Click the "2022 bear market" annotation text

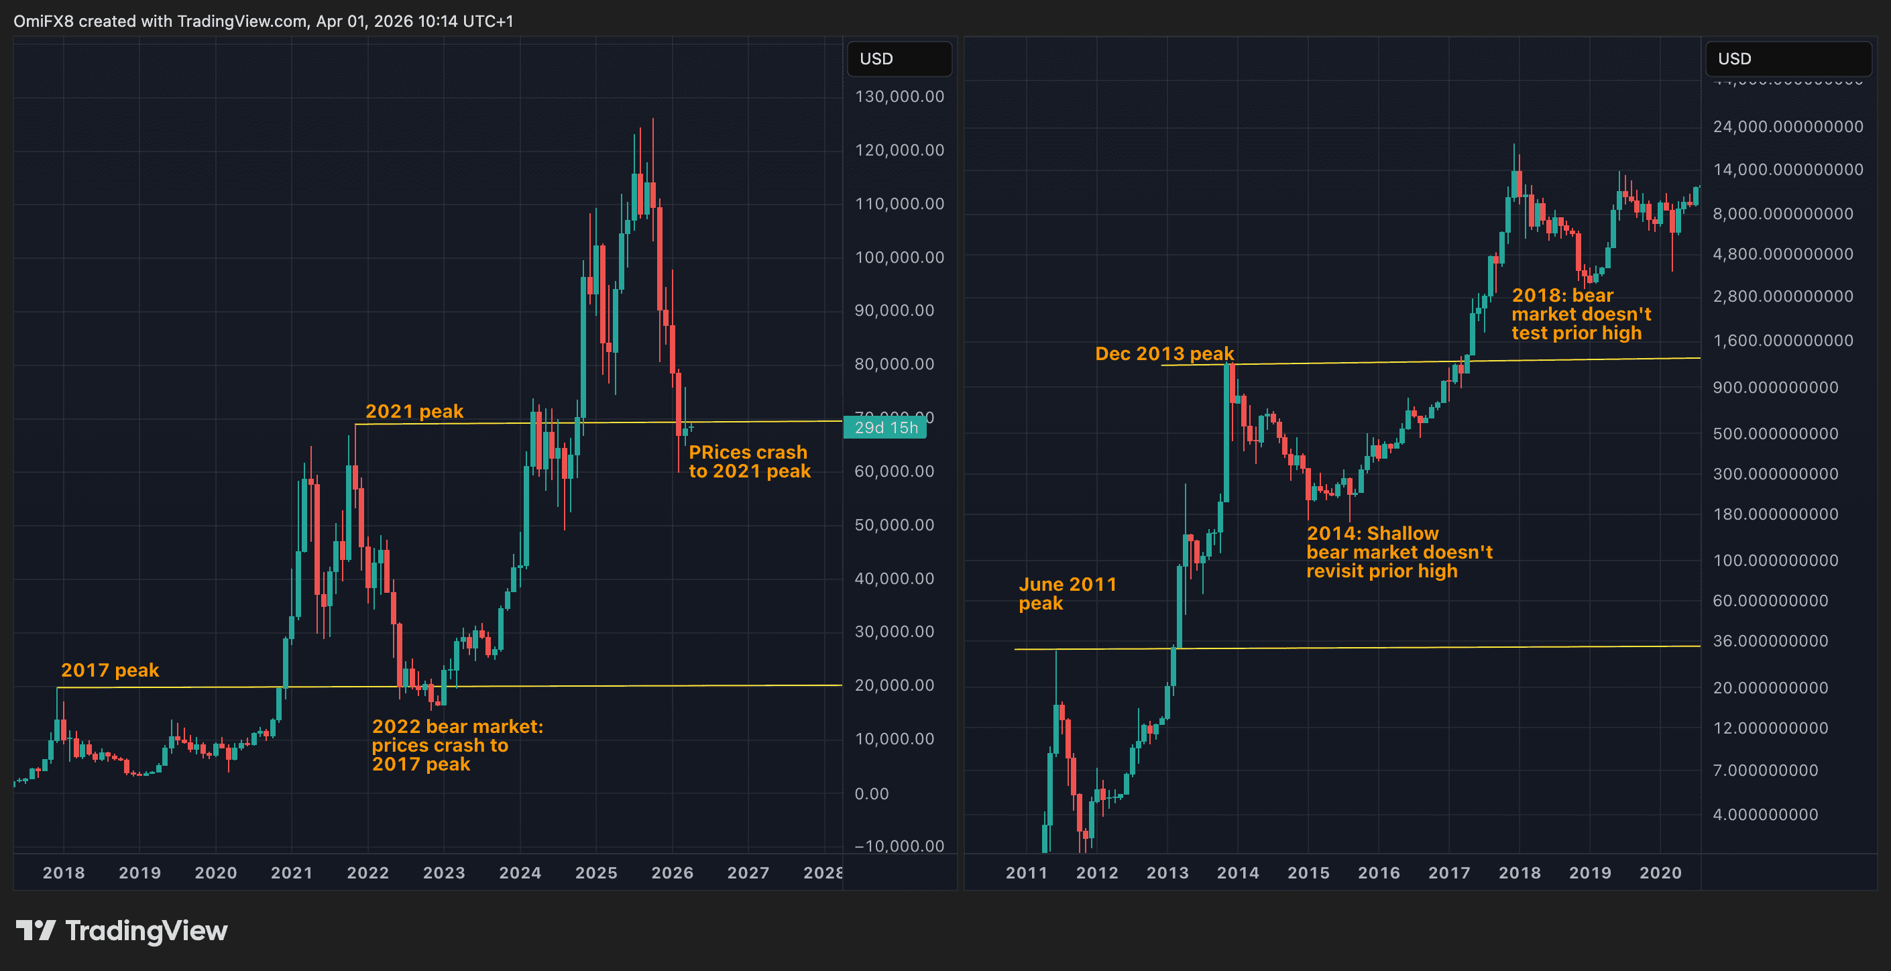(x=457, y=745)
